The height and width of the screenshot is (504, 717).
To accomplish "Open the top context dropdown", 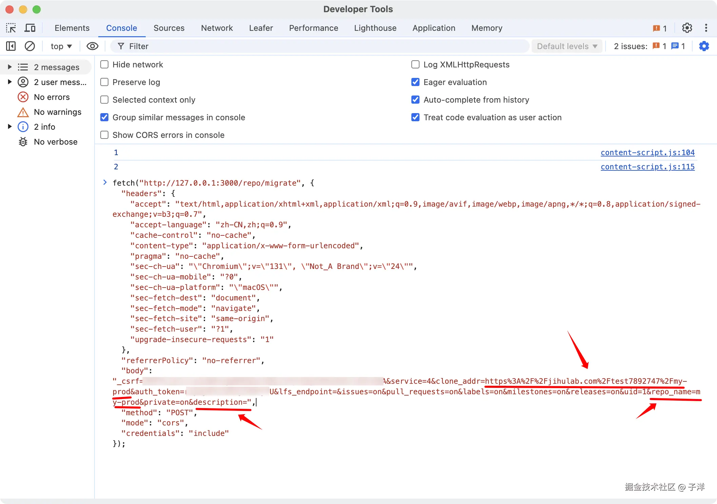I will (x=61, y=46).
